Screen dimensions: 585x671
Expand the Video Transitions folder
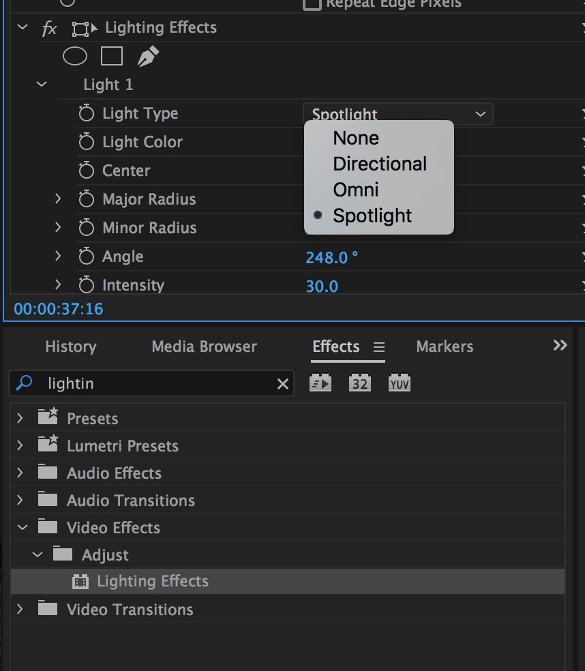pyautogui.click(x=20, y=609)
